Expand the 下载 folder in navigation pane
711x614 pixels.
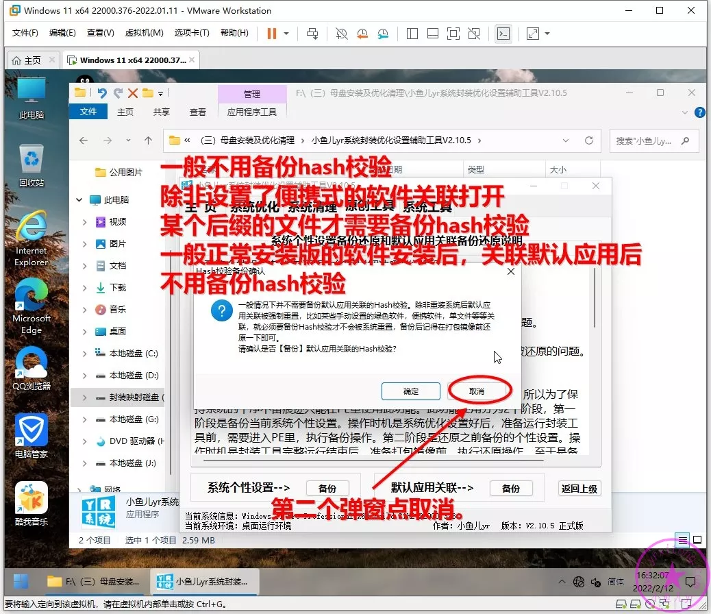coord(85,288)
